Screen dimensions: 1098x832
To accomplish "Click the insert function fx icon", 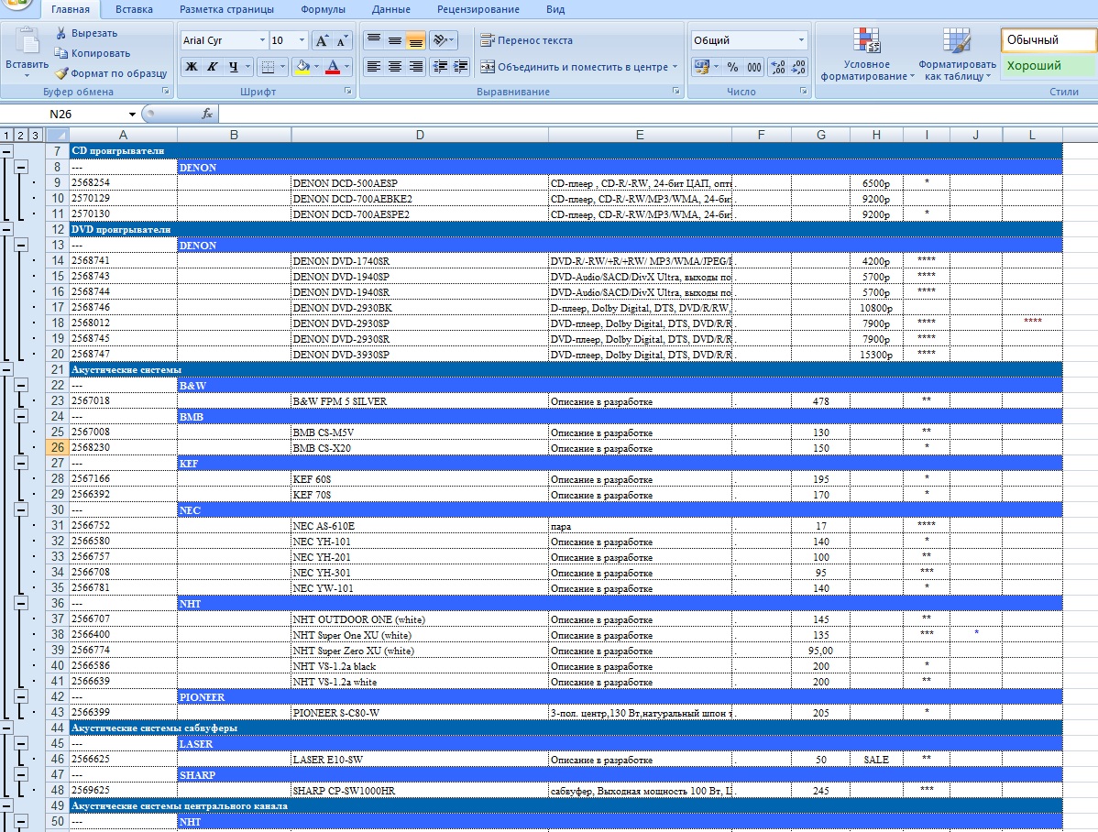I will (207, 115).
